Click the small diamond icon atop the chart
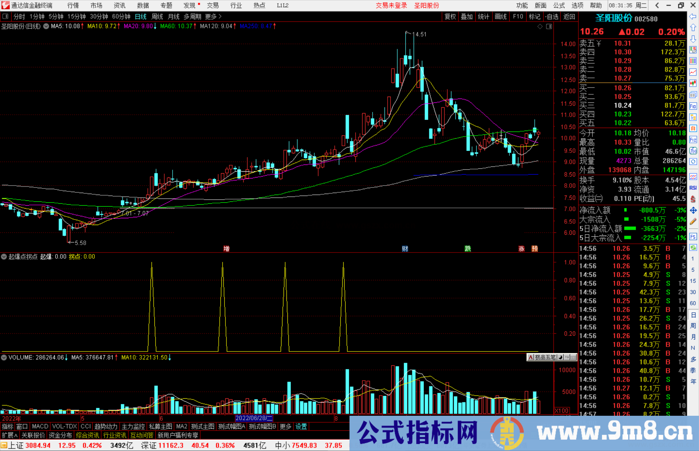699x451 pixels. tap(540, 27)
